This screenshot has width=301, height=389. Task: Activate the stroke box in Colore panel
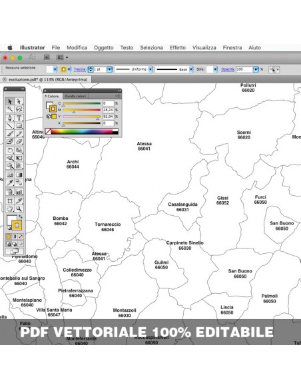click(x=53, y=109)
